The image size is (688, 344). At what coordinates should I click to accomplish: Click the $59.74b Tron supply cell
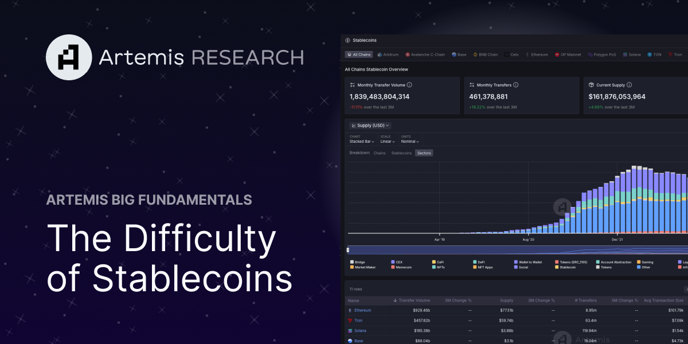[506, 320]
